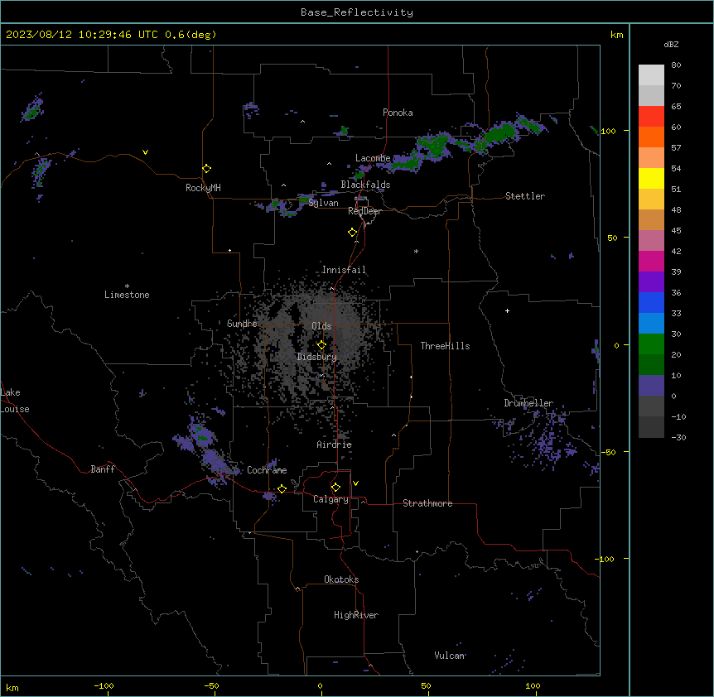Click the green legend swatch below 30

(x=651, y=344)
